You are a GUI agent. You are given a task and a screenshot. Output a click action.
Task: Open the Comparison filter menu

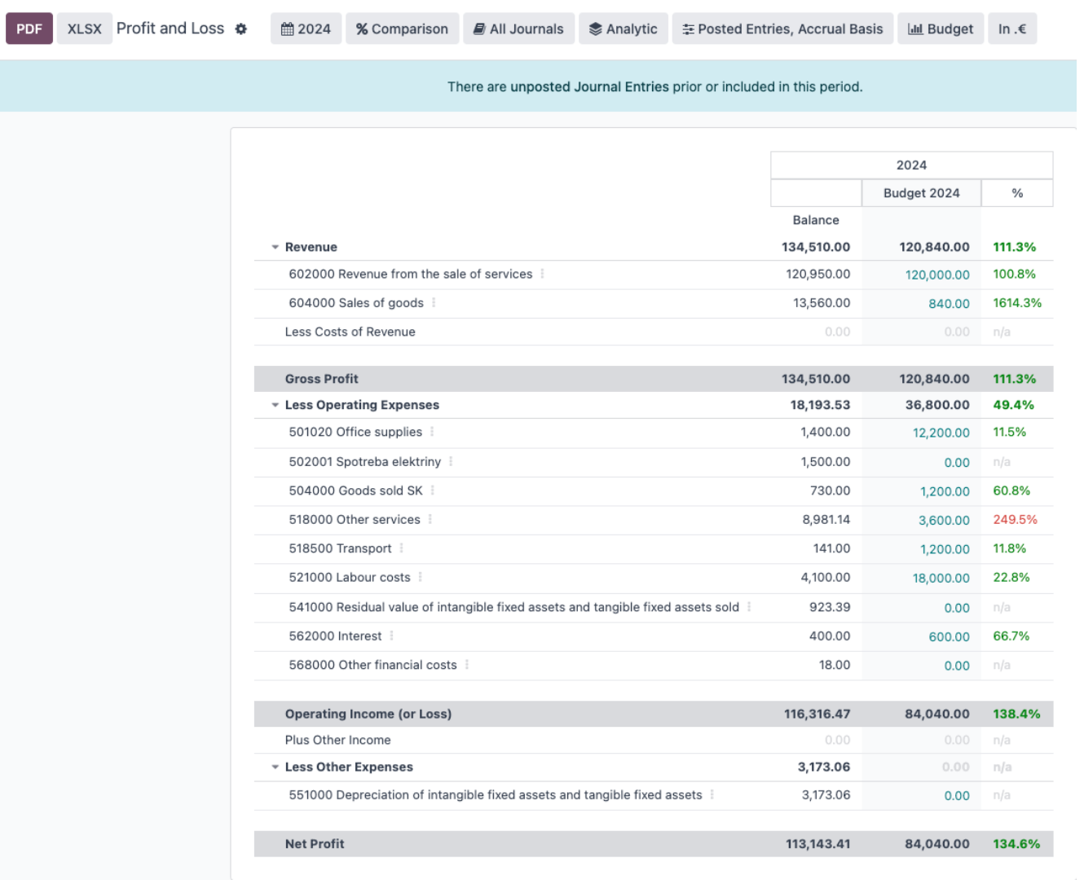coord(402,29)
